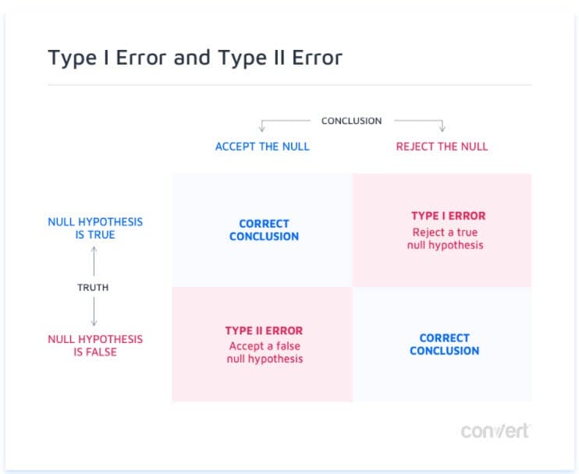Click the horizontal divider line under the title
This screenshot has height=474, width=579.
(289, 85)
